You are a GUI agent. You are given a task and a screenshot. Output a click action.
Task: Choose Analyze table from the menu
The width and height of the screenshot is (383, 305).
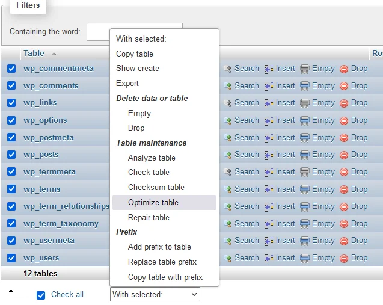click(164, 158)
